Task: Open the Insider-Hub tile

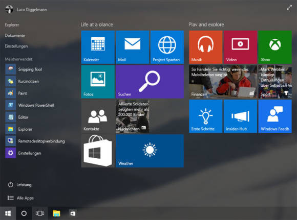Action: [240, 116]
